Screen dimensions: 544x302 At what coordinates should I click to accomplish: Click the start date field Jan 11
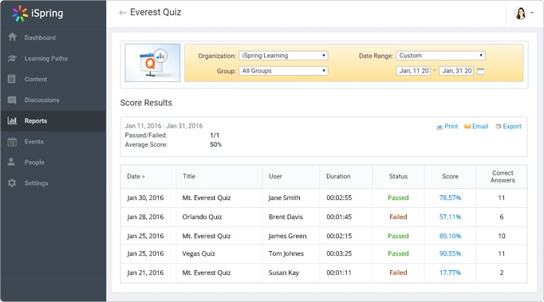[413, 71]
